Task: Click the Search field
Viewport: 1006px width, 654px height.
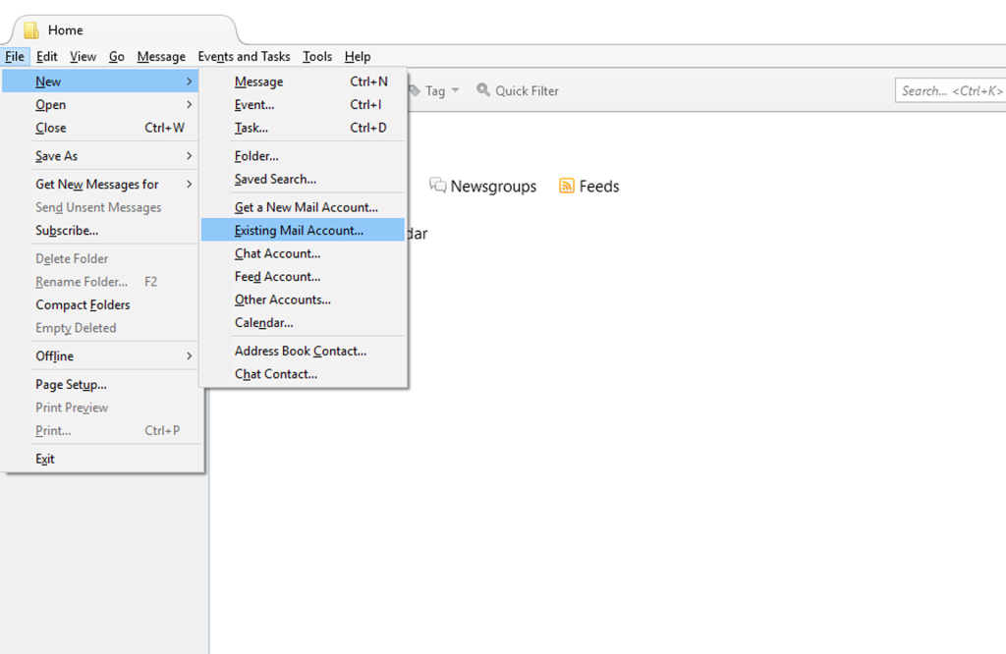Action: click(x=950, y=90)
